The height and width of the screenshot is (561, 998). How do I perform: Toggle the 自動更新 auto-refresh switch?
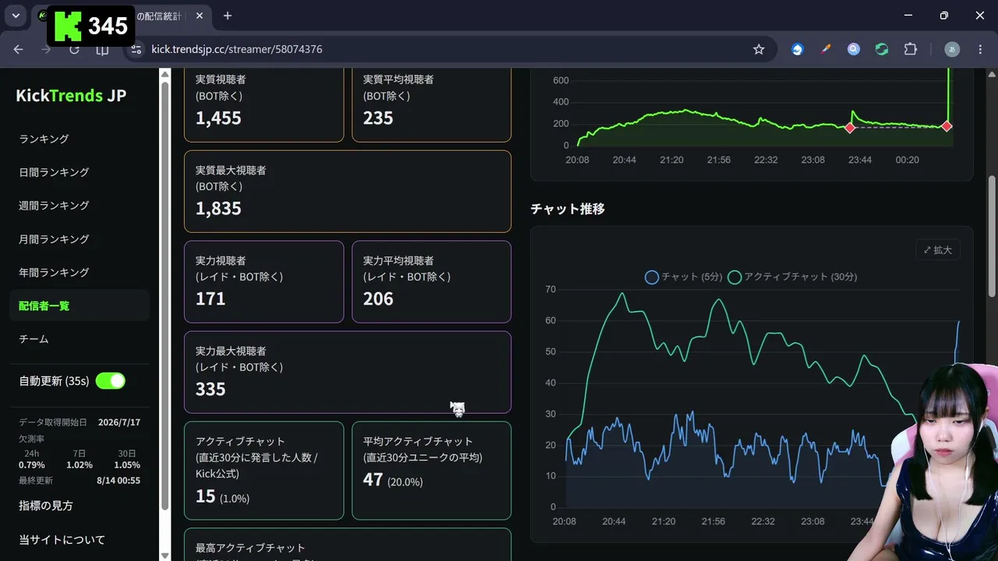pos(110,381)
